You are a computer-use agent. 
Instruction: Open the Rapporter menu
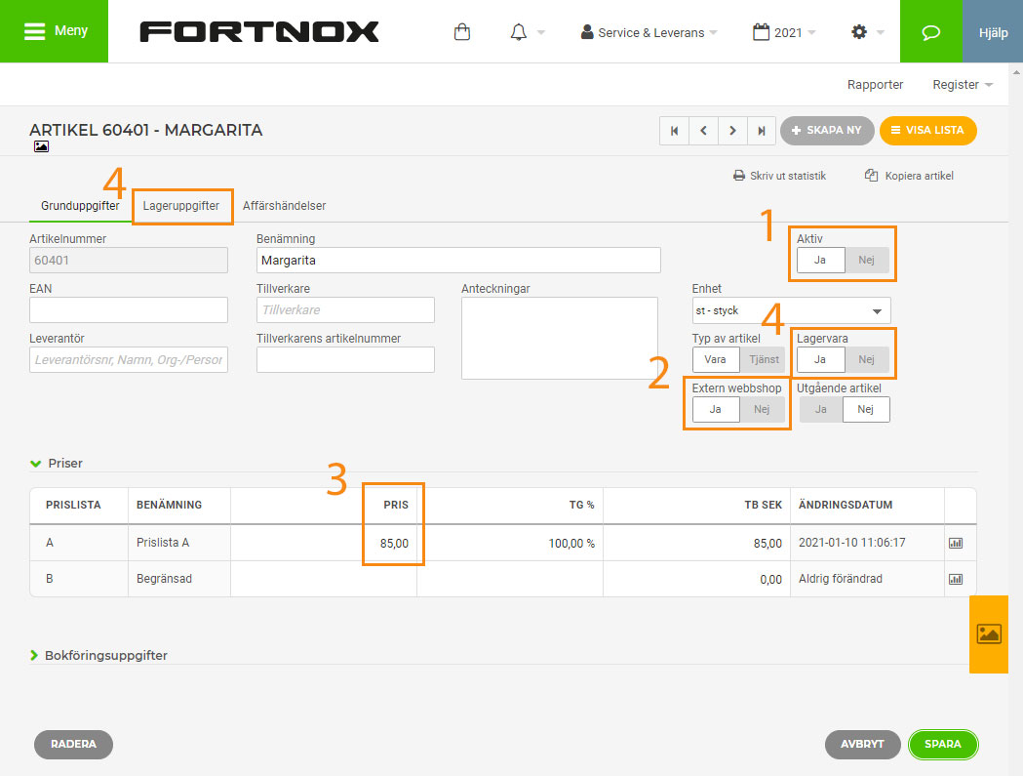pyautogui.click(x=875, y=84)
